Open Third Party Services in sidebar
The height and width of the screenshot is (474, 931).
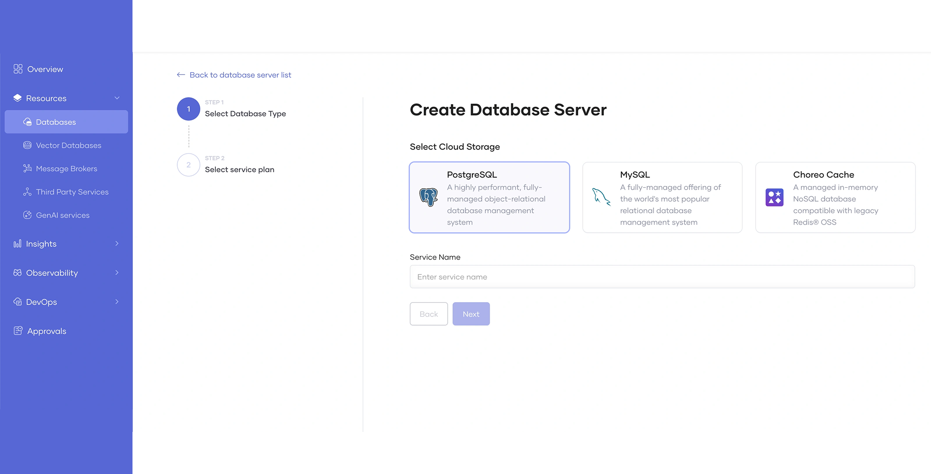[x=72, y=192]
